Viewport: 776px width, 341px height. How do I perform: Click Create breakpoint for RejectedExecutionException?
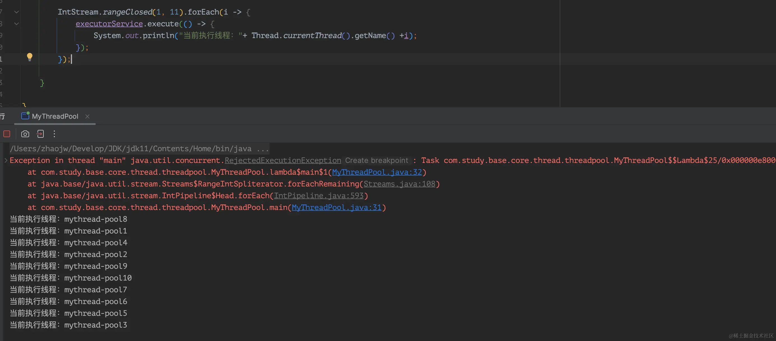pyautogui.click(x=377, y=160)
